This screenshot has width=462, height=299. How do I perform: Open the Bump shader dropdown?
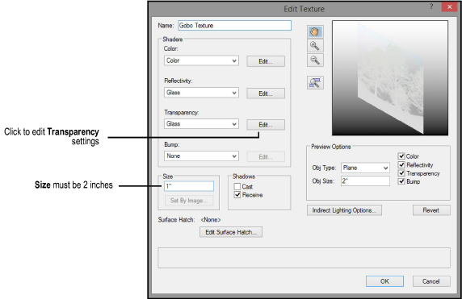[x=201, y=156]
